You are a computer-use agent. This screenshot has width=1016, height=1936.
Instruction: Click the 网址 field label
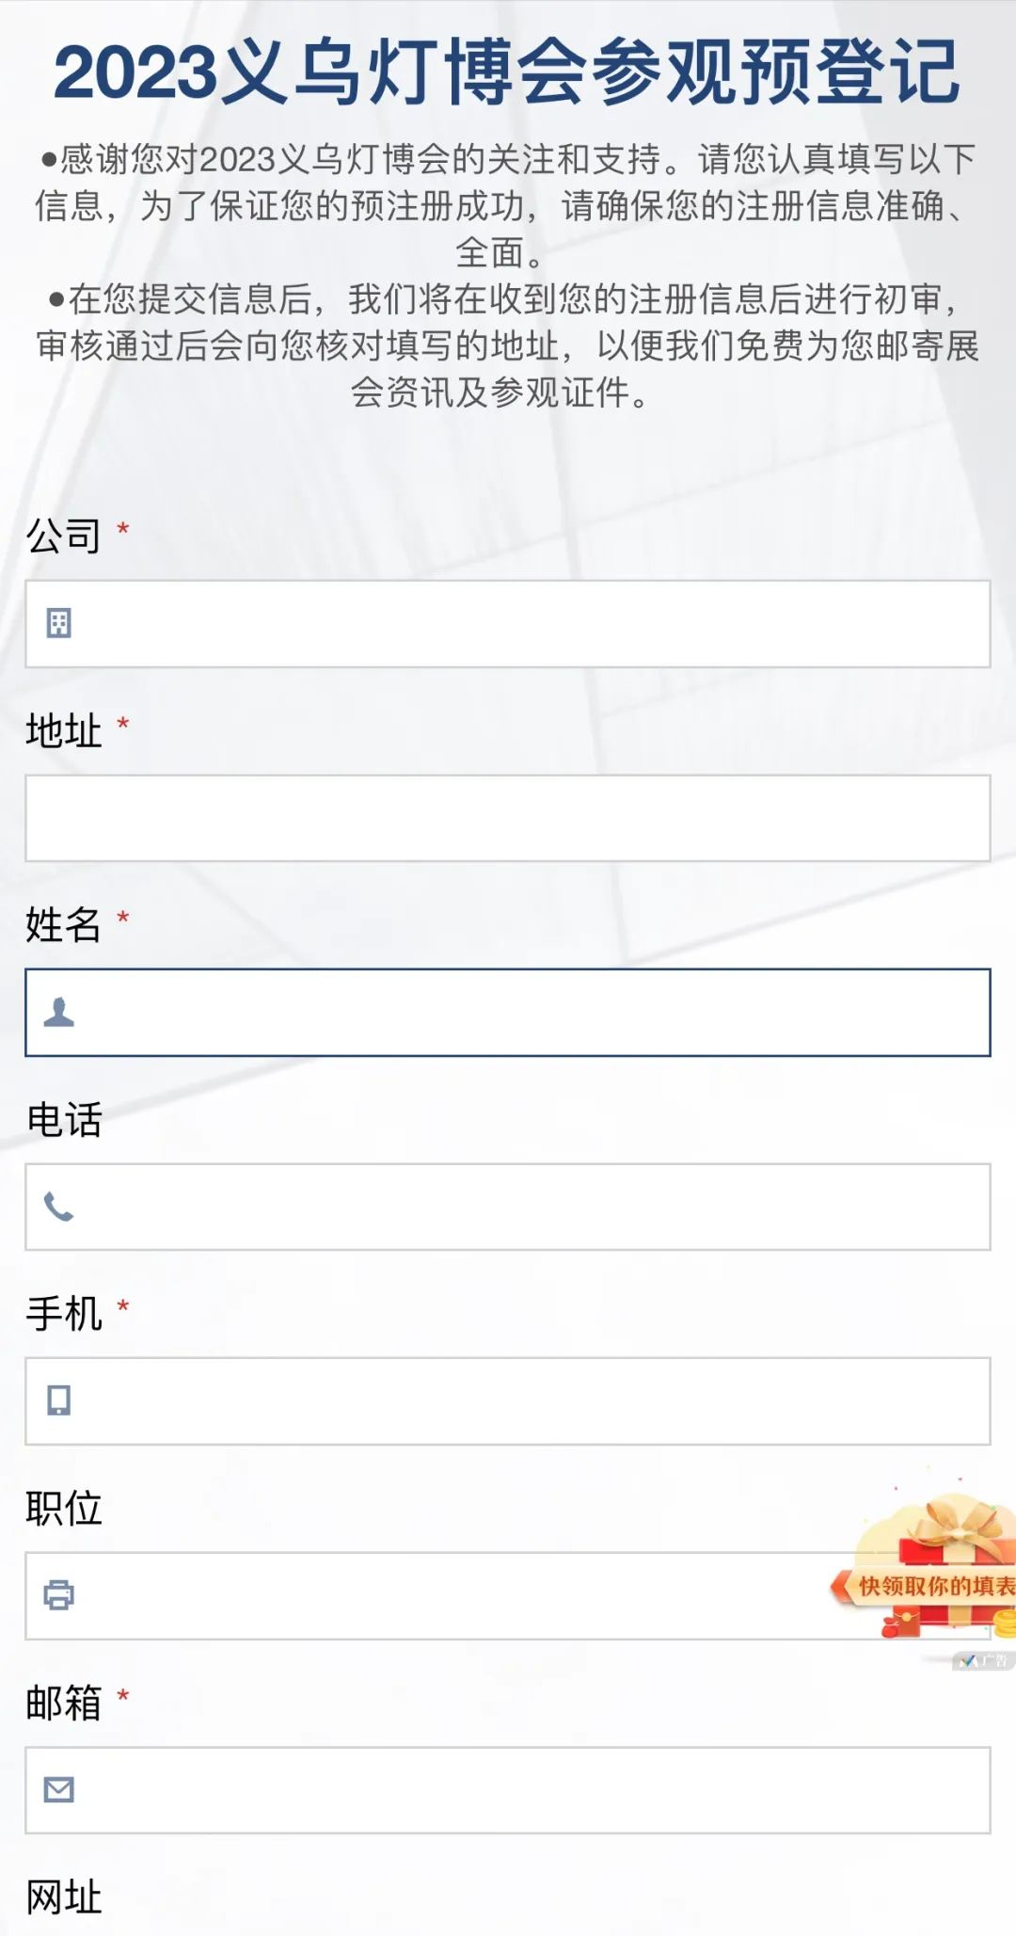pyautogui.click(x=63, y=1897)
